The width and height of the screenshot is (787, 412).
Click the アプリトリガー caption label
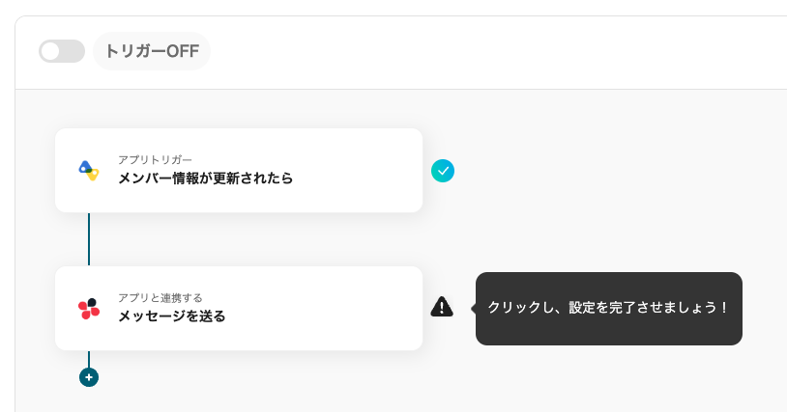(155, 159)
